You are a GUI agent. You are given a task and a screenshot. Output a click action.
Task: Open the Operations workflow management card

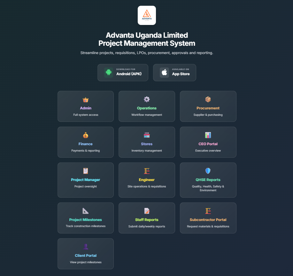(x=147, y=106)
